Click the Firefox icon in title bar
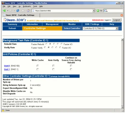125x114 pixels. 3,3
